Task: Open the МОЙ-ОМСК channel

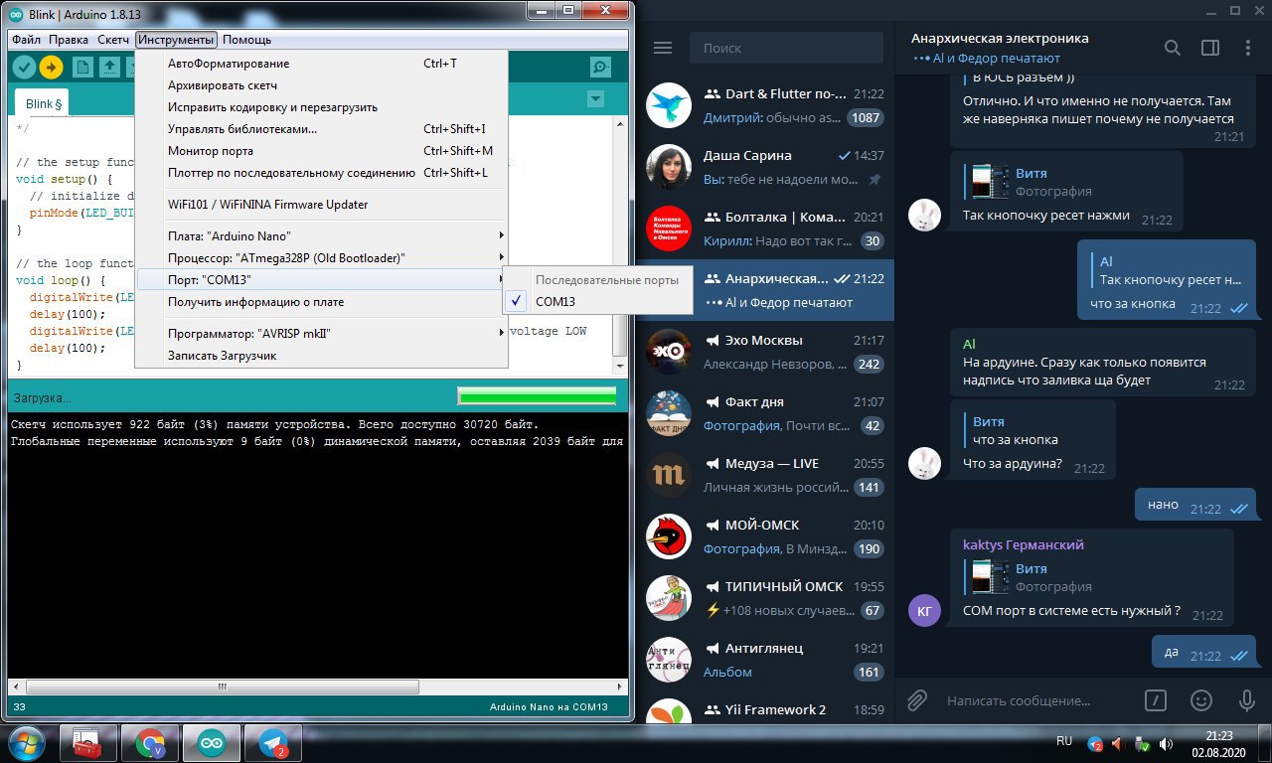Action: [x=766, y=536]
